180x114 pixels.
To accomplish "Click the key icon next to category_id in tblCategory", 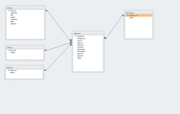I will [128, 15].
